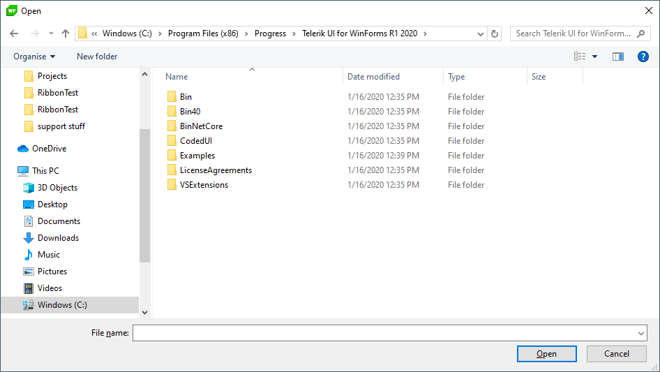Expand the File name dropdown arrow
The image size is (660, 372).
[641, 333]
